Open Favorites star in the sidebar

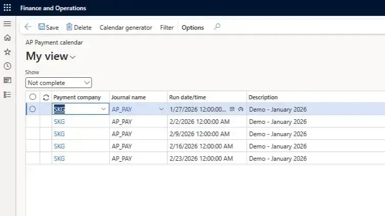(7, 52)
